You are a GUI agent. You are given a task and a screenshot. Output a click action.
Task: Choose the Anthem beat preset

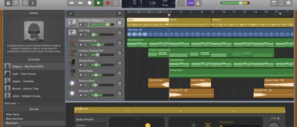[x=89, y=125]
